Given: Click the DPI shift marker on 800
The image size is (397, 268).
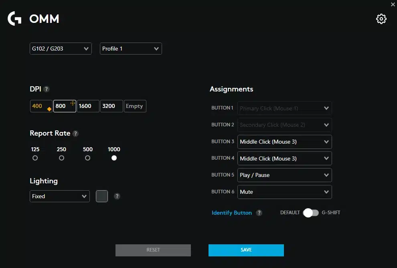Looking at the screenshot, I should coord(73,103).
